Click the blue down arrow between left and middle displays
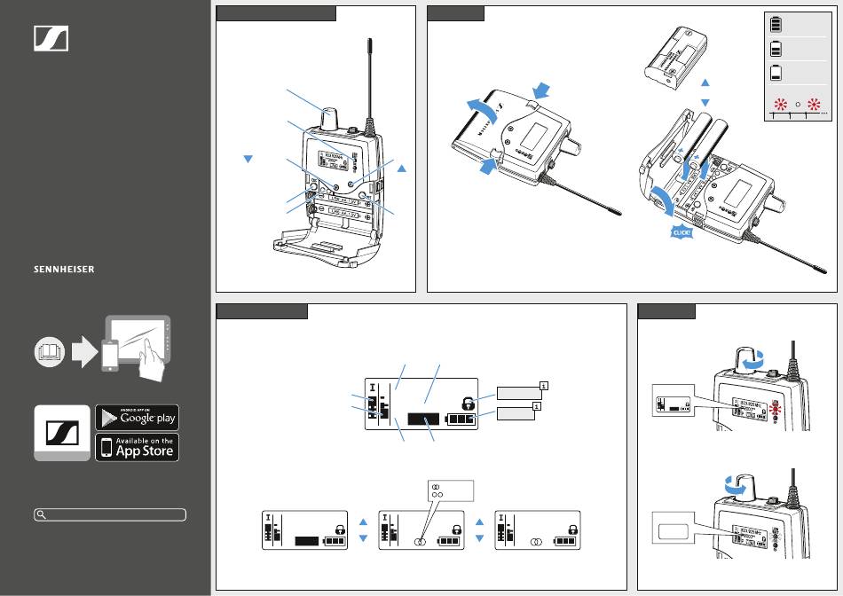Viewport: 843px width, 596px height. click(363, 538)
